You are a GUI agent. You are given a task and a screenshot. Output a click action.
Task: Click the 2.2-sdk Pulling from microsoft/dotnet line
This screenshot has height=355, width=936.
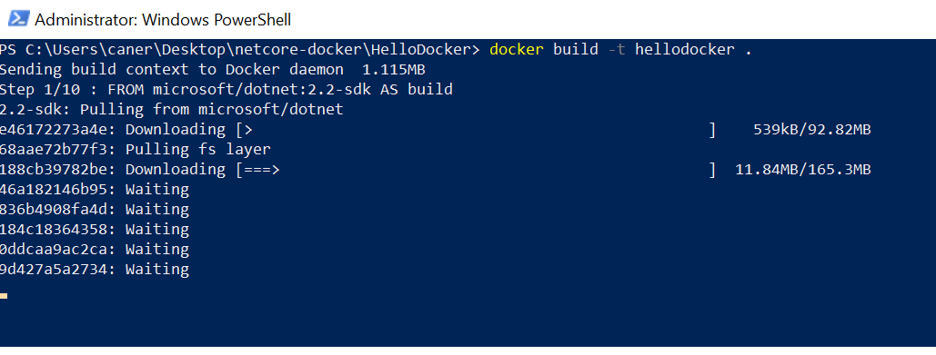click(172, 110)
